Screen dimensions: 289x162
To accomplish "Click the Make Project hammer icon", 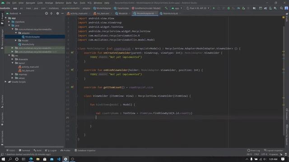I will click(x=166, y=8).
